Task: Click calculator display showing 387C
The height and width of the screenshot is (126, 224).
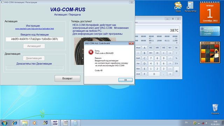Action: point(157,30)
